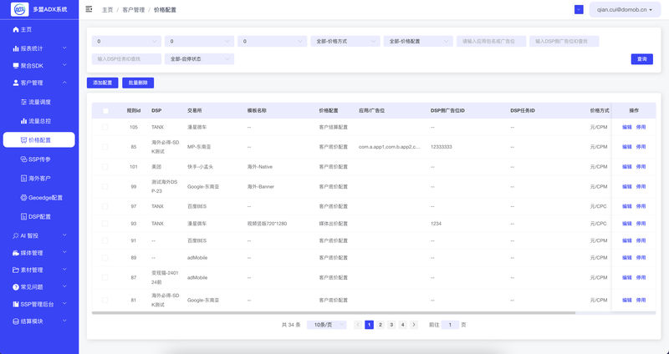Viewport: 669px width, 354px height.
Task: Click the sidebar collapse icon beside breadcrumb
Action: 89,9
